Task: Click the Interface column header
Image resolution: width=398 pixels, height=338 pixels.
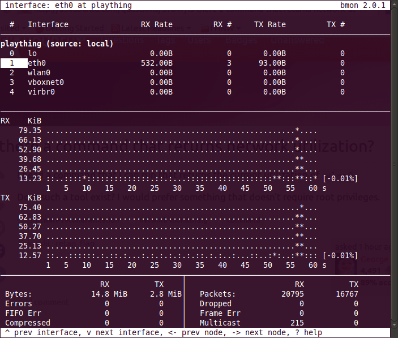Action: coord(48,24)
